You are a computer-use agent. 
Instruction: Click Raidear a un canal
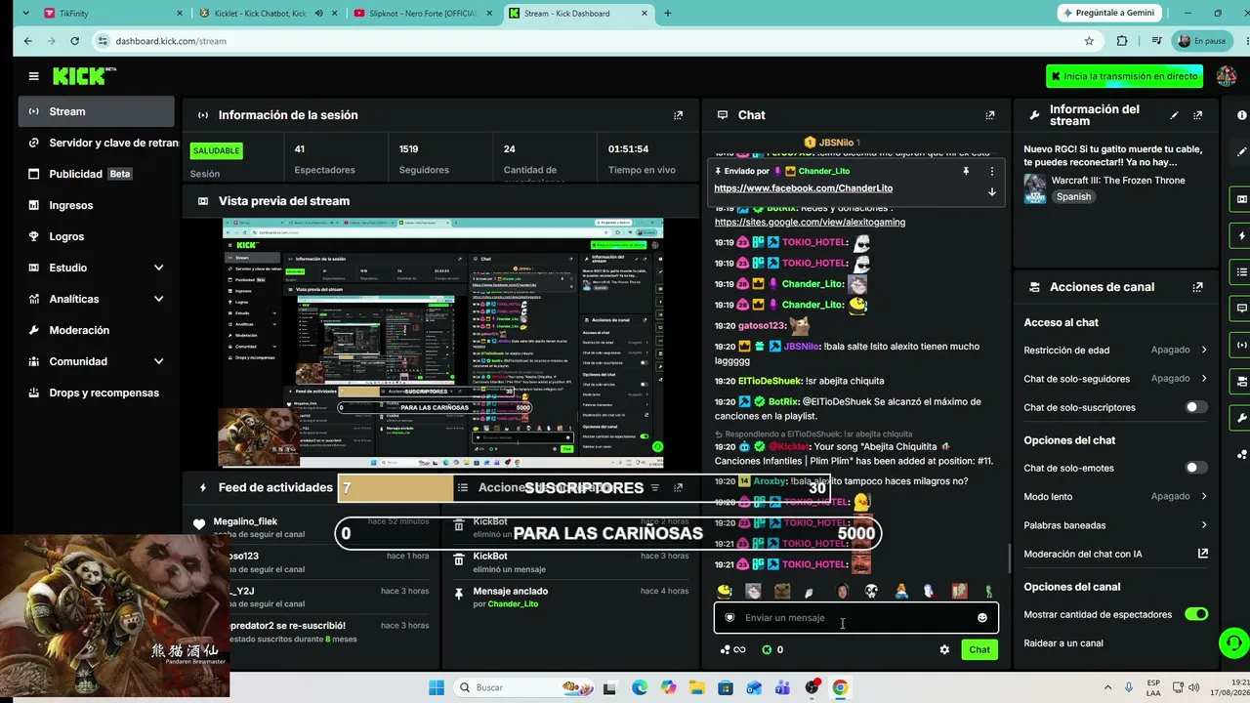pos(1063,643)
